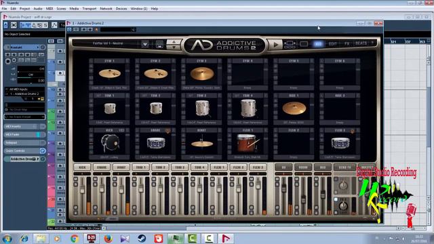
Task: Click the ROOM channel volume fader
Action: pos(303,199)
